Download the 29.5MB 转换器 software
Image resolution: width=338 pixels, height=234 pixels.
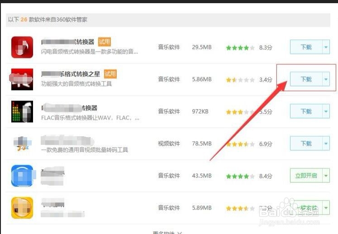306,47
